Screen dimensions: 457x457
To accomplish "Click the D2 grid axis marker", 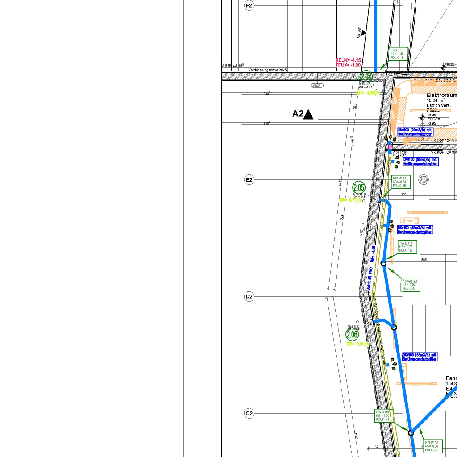I will coord(249,297).
